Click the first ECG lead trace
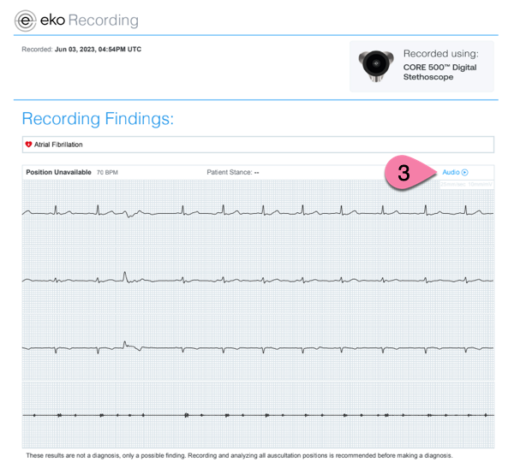 pos(258,211)
